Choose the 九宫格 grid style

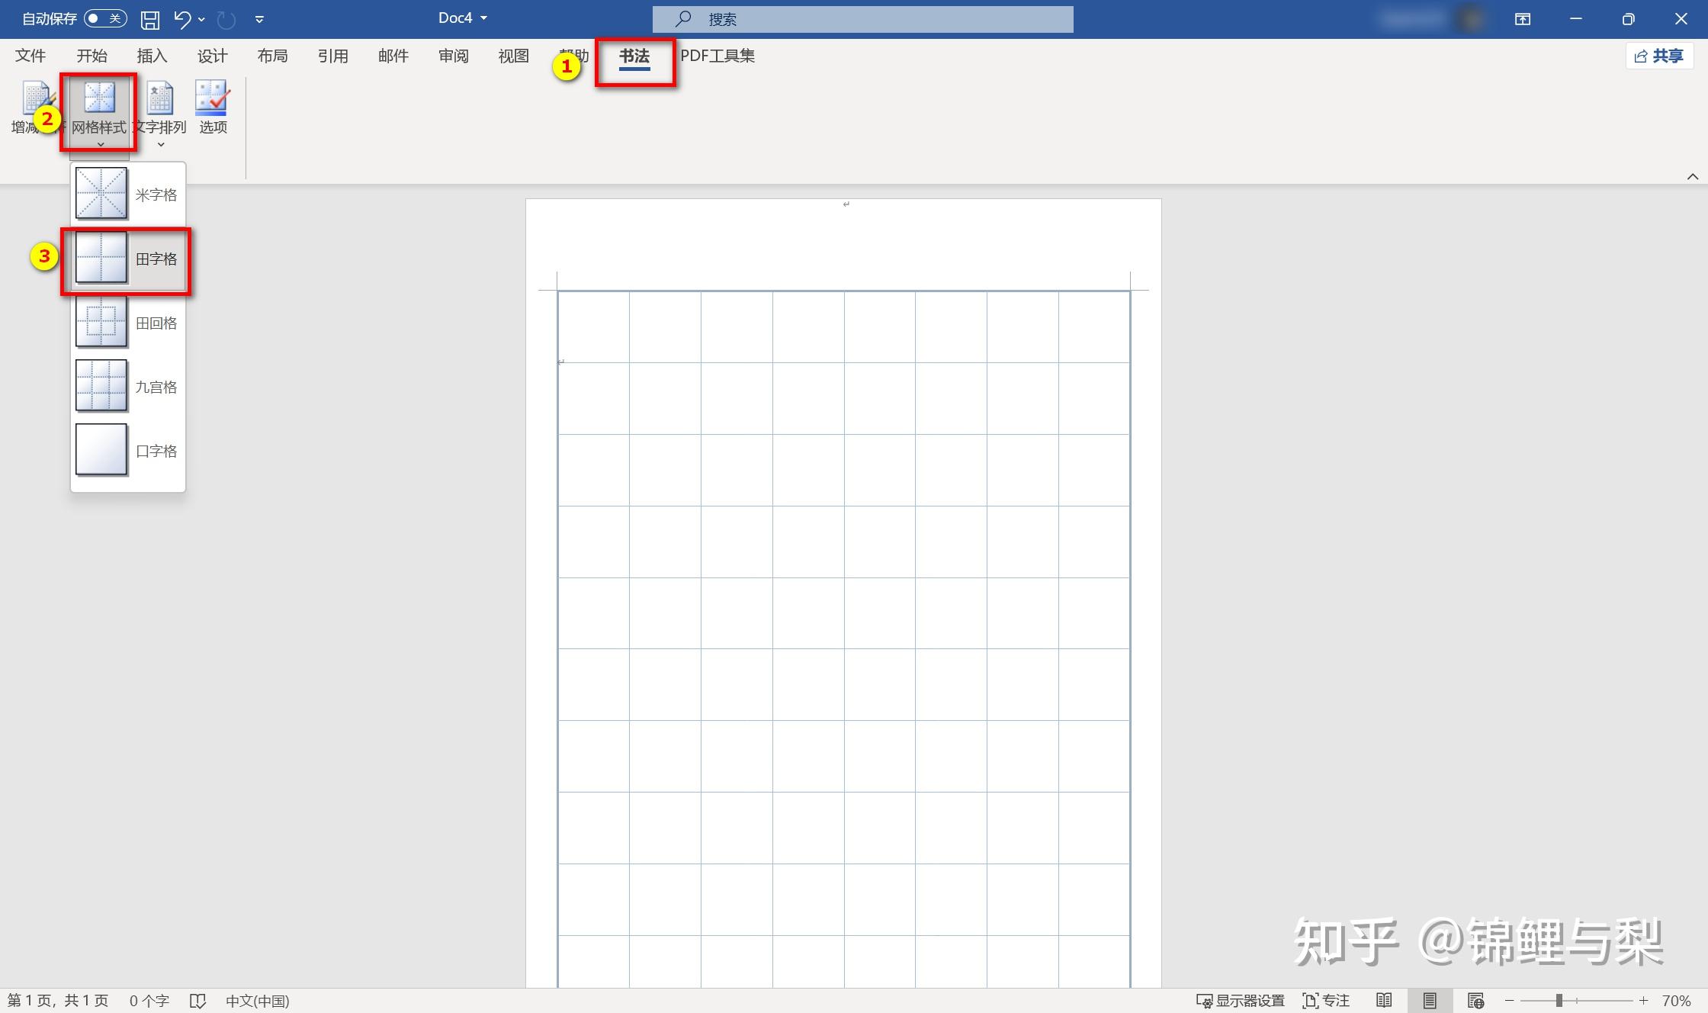[x=128, y=387]
